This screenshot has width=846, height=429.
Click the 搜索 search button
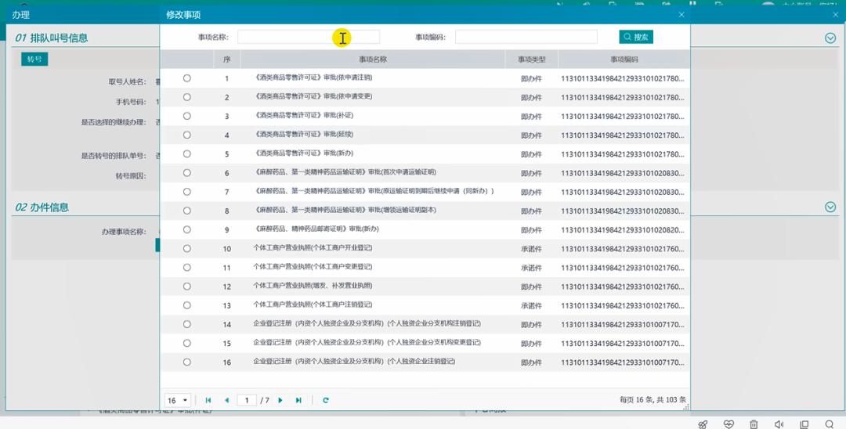pyautogui.click(x=636, y=37)
